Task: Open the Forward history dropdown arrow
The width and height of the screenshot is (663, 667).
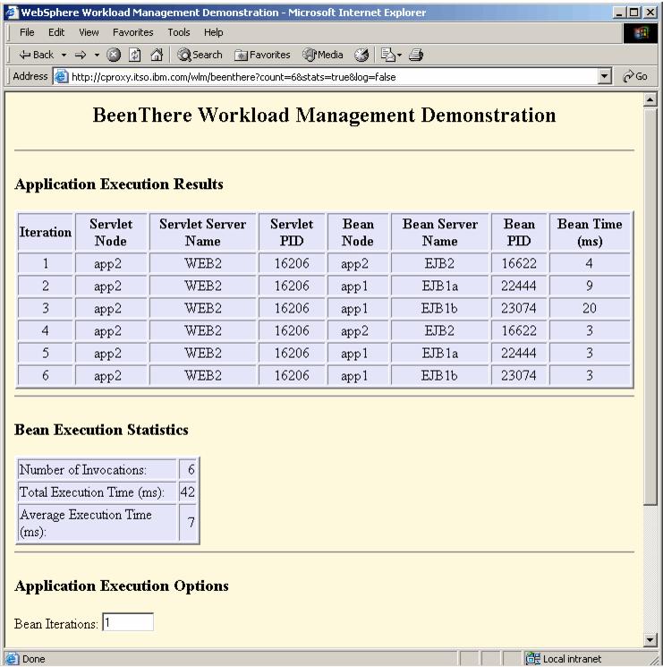Action: coord(97,55)
